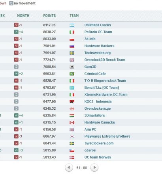Click the Italy flag beside PcBrain OC Team

(72, 32)
